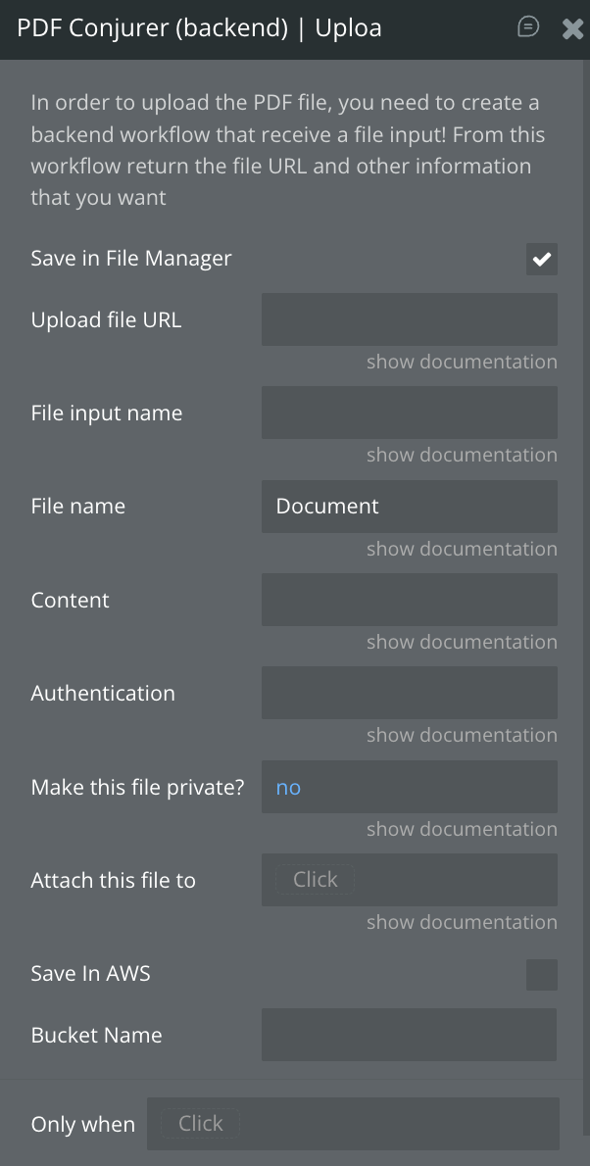Show documentation for Content field
This screenshot has height=1166, width=590.
click(462, 642)
